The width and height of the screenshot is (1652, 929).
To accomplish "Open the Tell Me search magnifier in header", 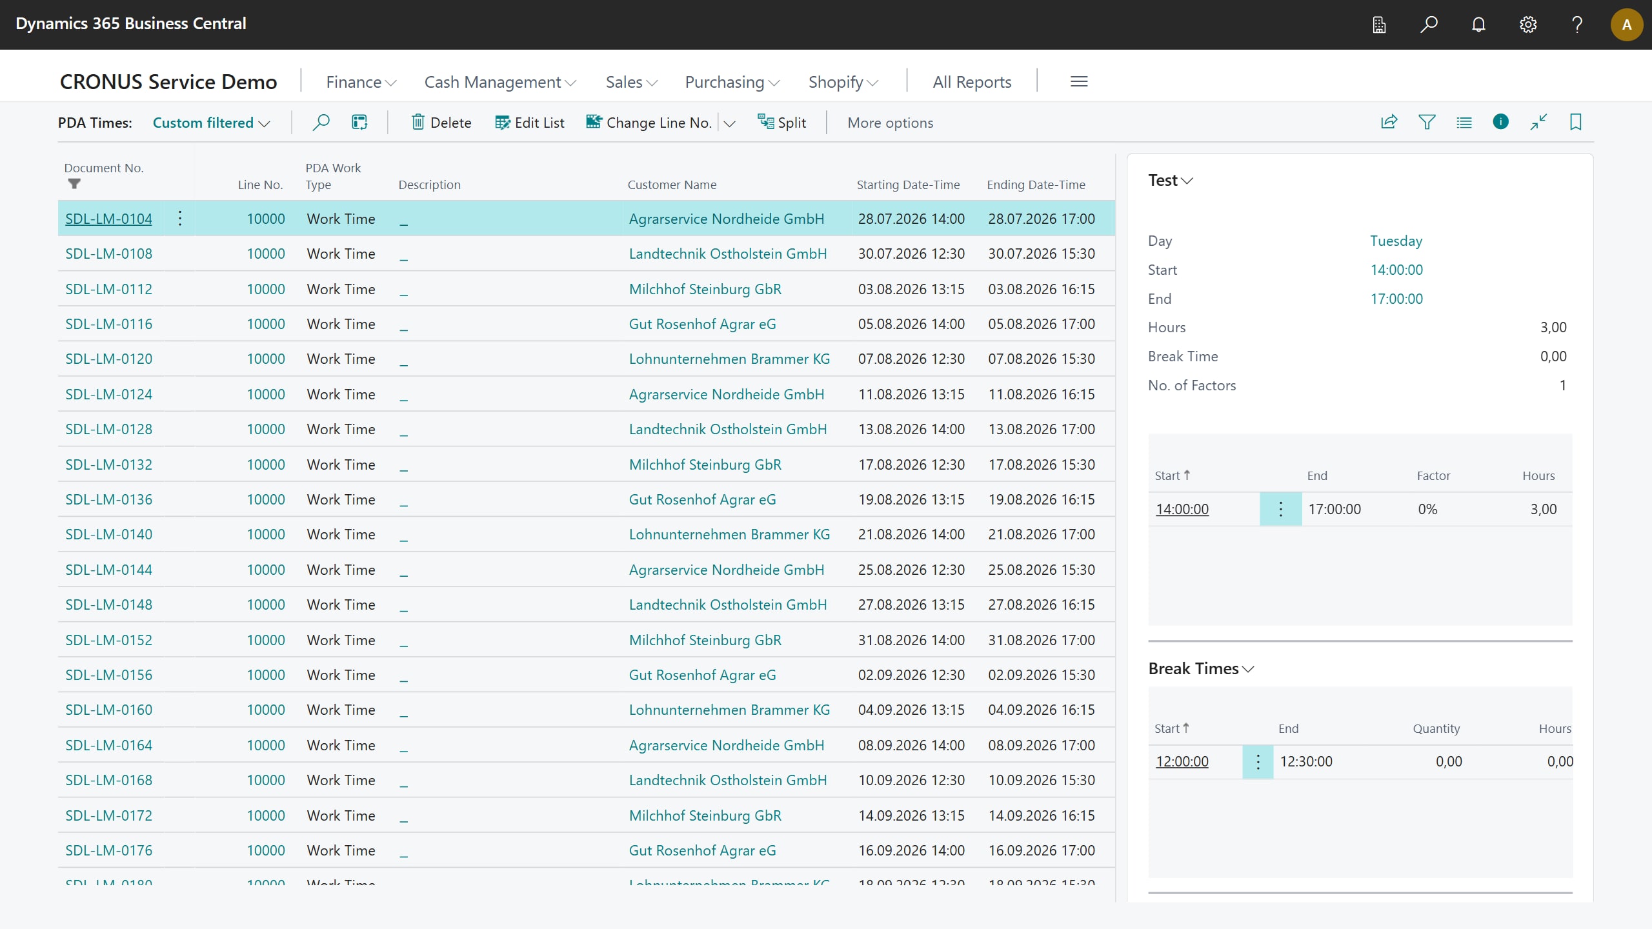I will pos(1429,25).
